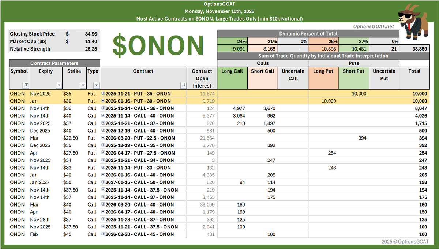
Task: Expand the 2026-04-17 CALL 40 ONON row
Action: pos(103,212)
